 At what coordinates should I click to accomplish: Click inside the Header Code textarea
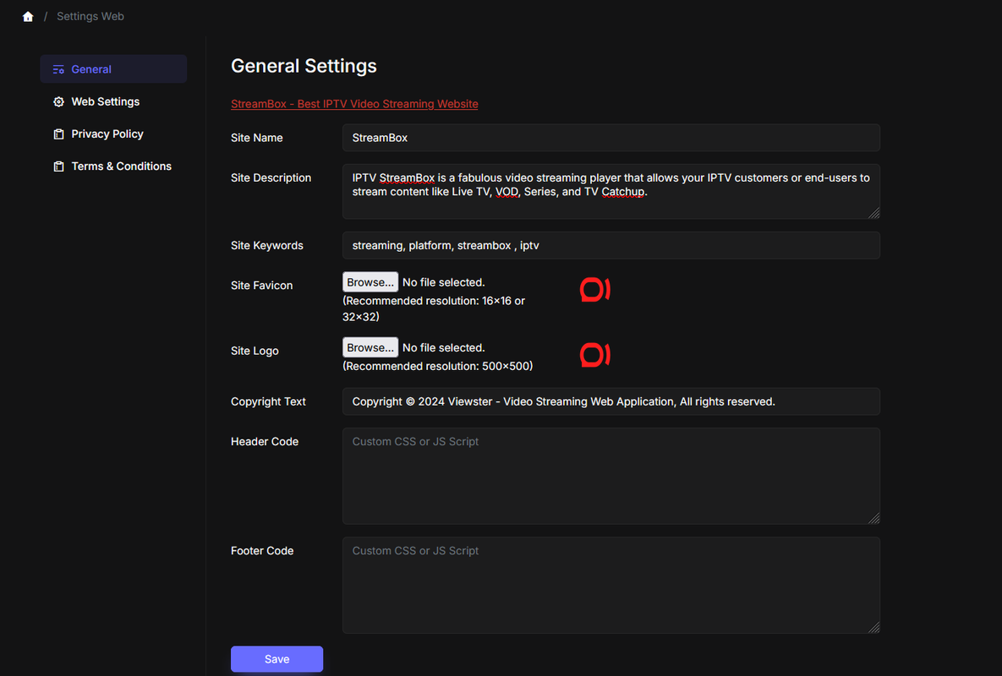[611, 476]
